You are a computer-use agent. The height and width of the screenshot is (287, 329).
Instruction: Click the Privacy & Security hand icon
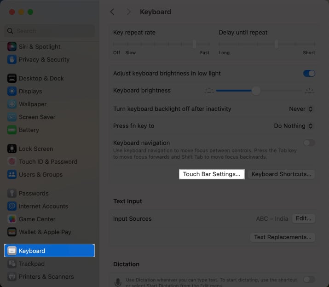(12, 60)
